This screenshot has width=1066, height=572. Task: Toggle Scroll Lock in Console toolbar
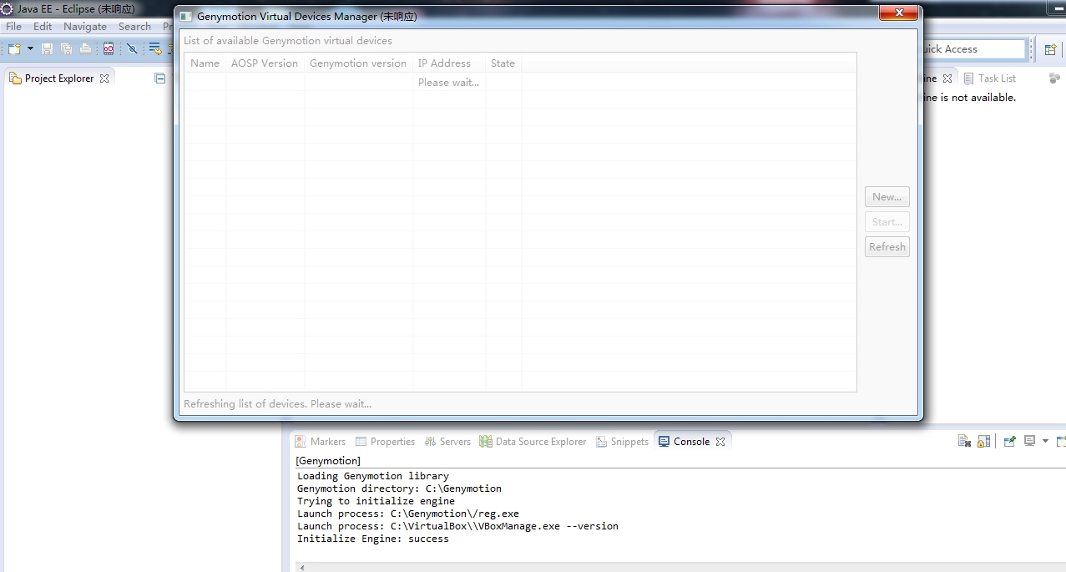click(x=984, y=442)
